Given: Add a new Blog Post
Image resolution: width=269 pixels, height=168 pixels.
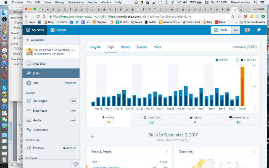Looking at the screenshot, I should pyautogui.click(x=74, y=111).
